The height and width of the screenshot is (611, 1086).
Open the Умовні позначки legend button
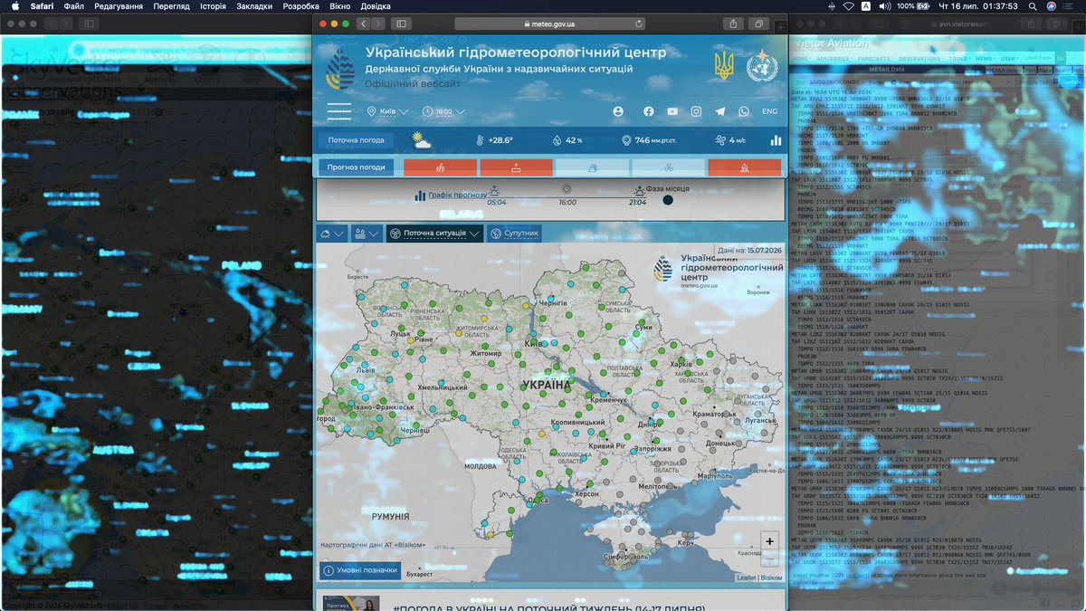[x=360, y=570]
